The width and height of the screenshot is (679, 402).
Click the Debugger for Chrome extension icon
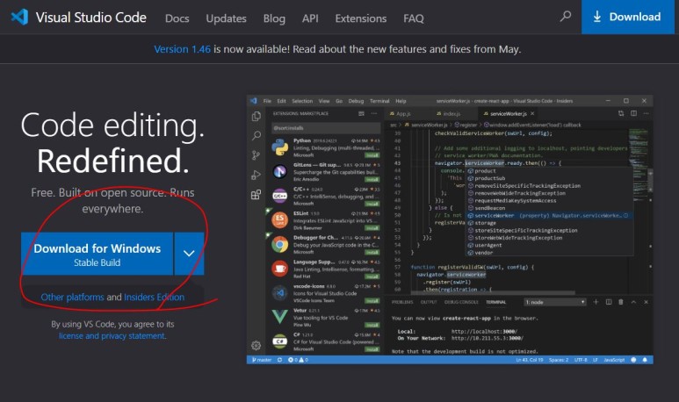click(279, 245)
